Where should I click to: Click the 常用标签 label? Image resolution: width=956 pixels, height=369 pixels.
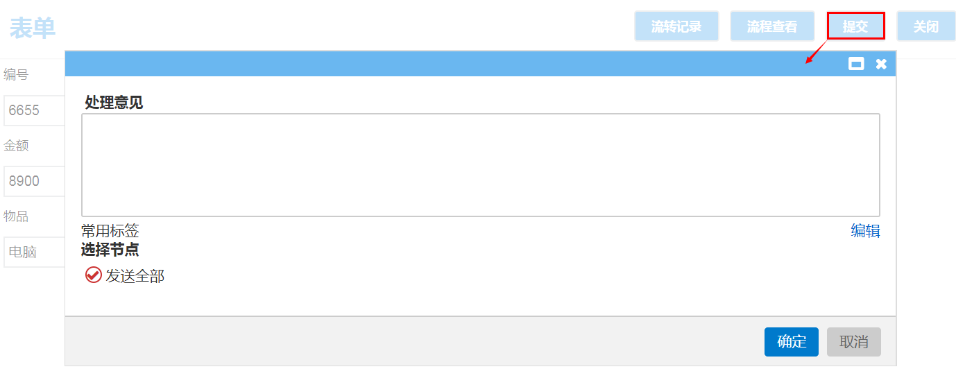click(x=110, y=231)
